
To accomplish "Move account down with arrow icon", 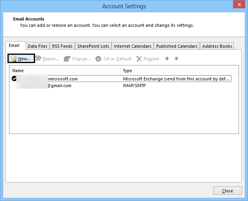I will click(176, 59).
